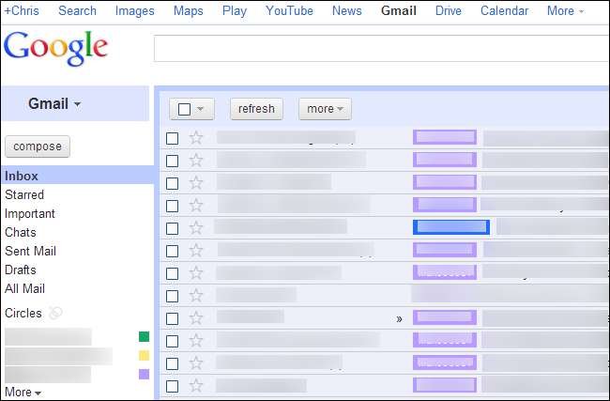Star the second email in the list
The width and height of the screenshot is (610, 401).
coord(196,161)
